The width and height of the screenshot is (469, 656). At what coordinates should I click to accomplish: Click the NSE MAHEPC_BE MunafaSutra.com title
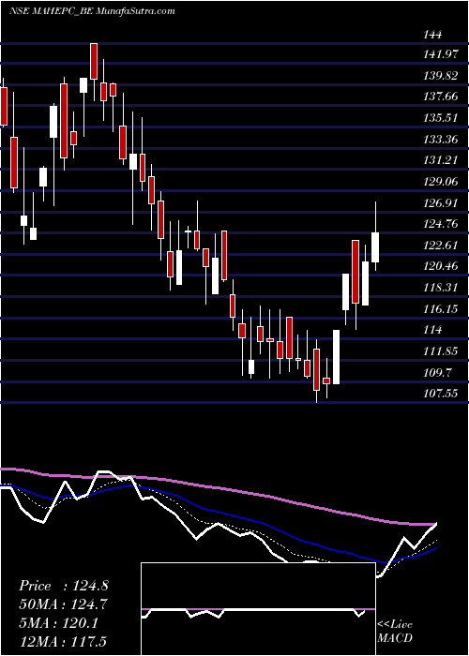tap(92, 11)
